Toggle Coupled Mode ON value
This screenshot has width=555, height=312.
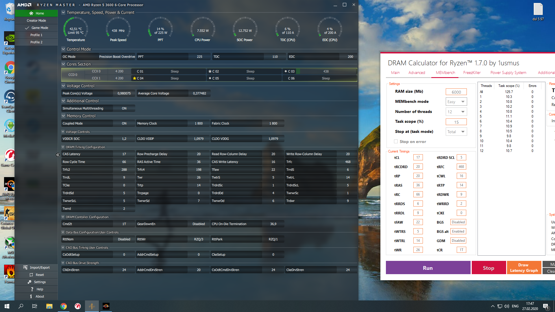click(x=124, y=123)
